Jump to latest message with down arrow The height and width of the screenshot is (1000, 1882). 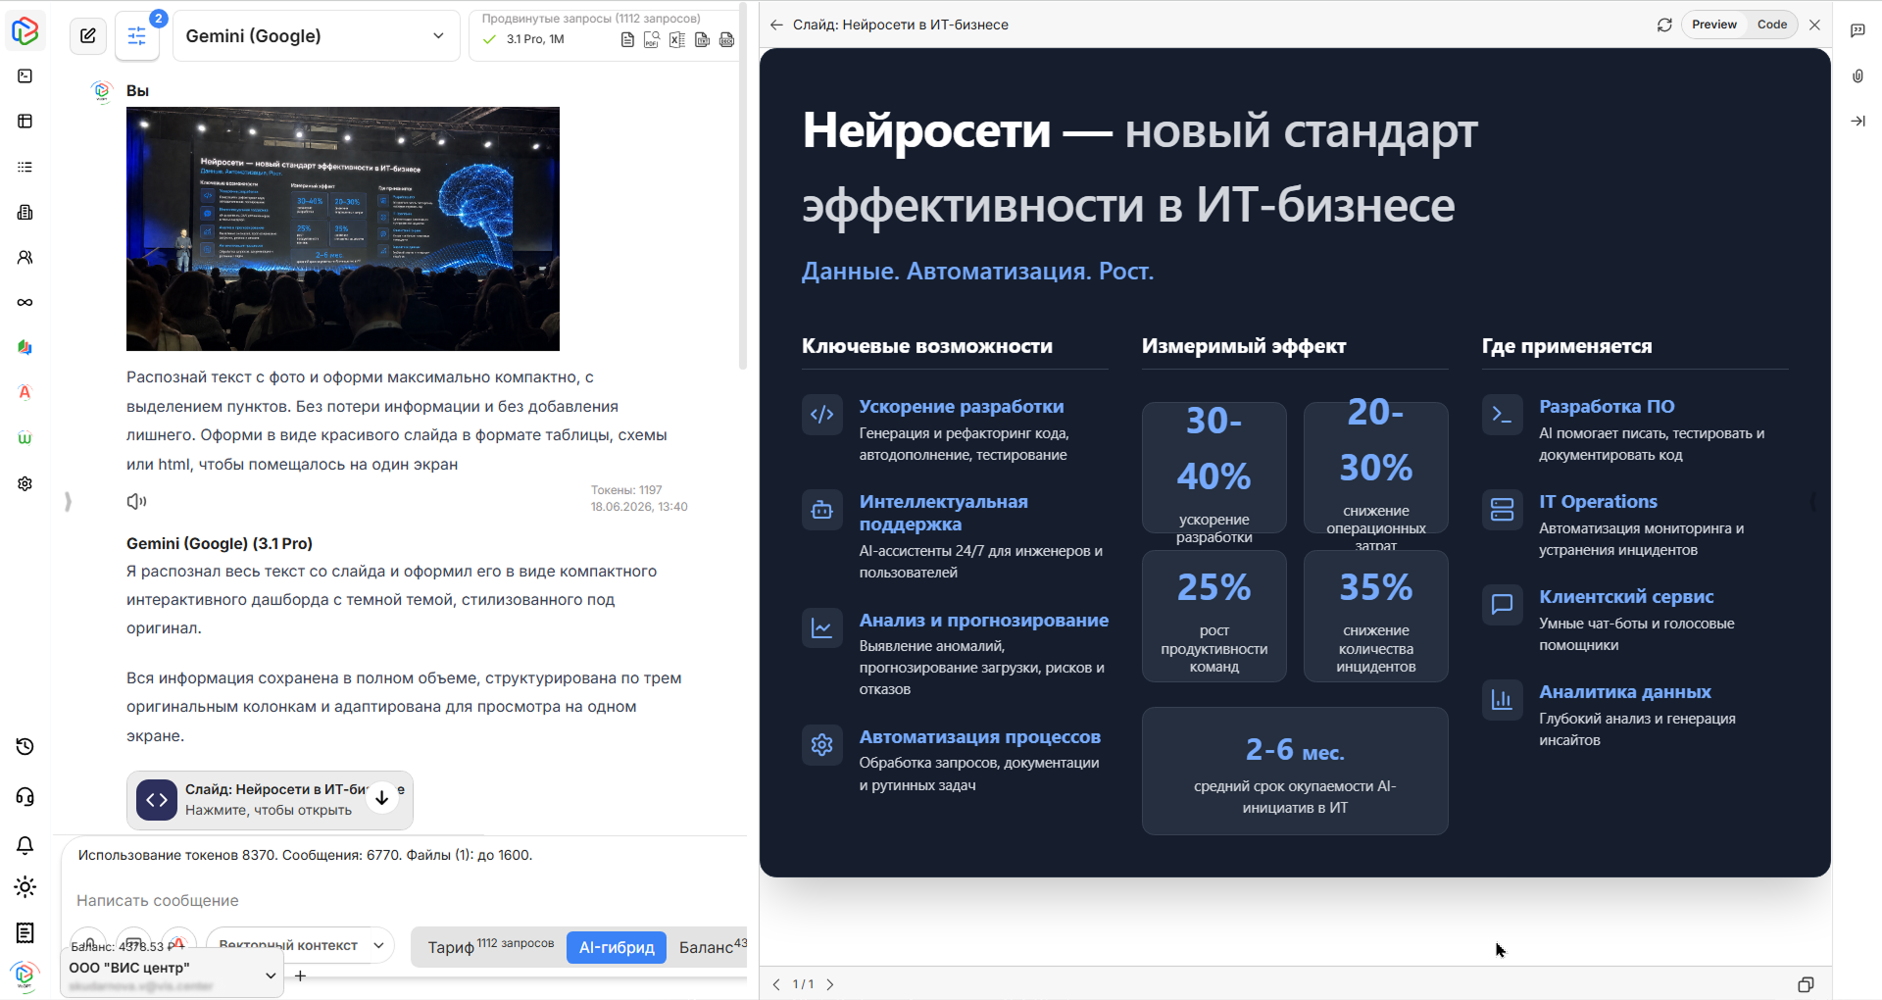tap(382, 798)
